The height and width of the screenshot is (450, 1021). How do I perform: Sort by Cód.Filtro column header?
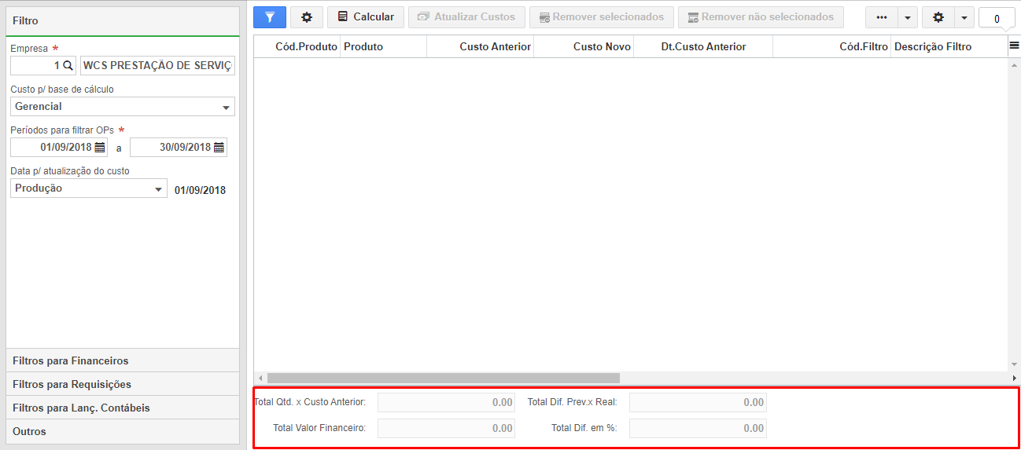[x=832, y=46]
